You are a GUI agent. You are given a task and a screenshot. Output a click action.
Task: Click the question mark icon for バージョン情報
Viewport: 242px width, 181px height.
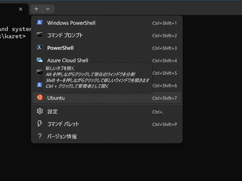click(x=40, y=136)
